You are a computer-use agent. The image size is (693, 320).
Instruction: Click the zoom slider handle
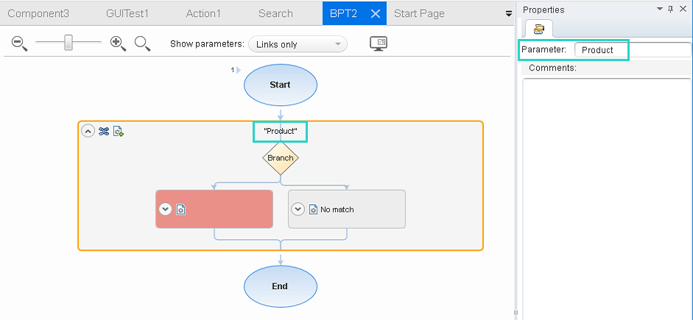[68, 43]
